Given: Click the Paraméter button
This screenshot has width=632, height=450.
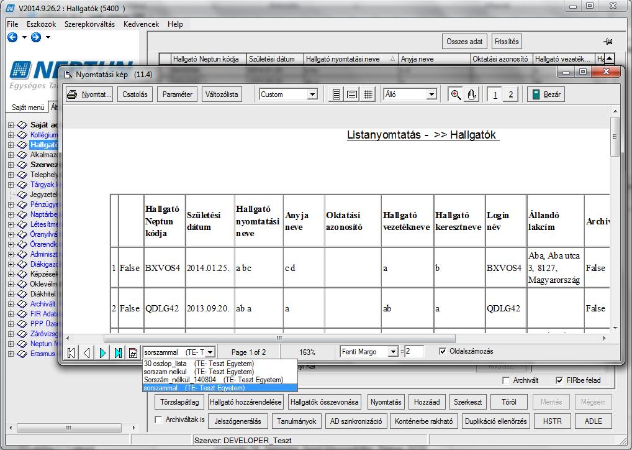Looking at the screenshot, I should 178,94.
